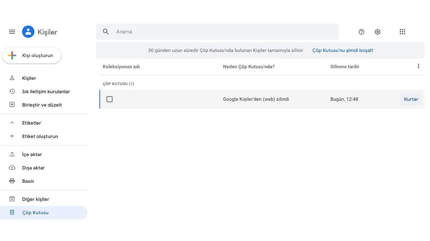Select İçe aktar to import contacts
The image size is (430, 241).
(x=32, y=154)
